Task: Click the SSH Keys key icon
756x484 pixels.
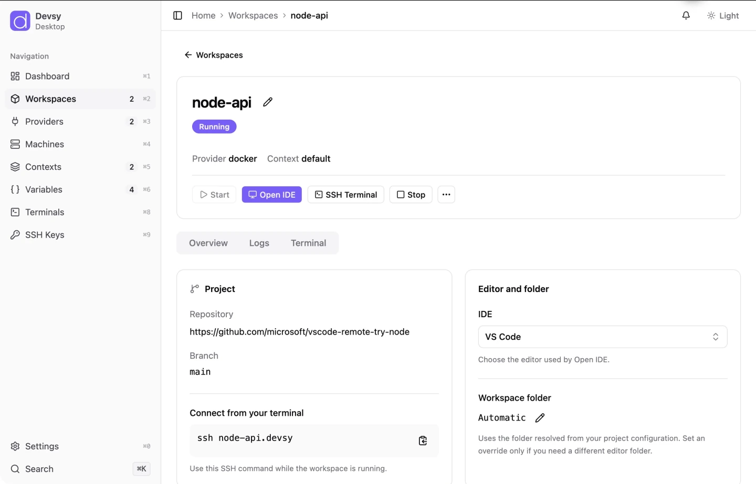Action: 15,235
